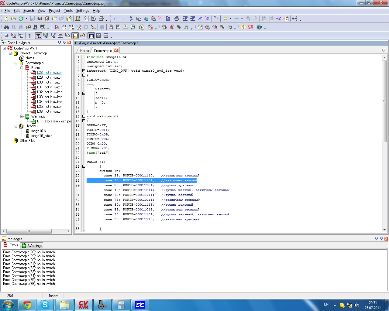This screenshot has height=311, width=389.
Task: Click the editor vertical scrollbar thumb
Action: [x=384, y=101]
